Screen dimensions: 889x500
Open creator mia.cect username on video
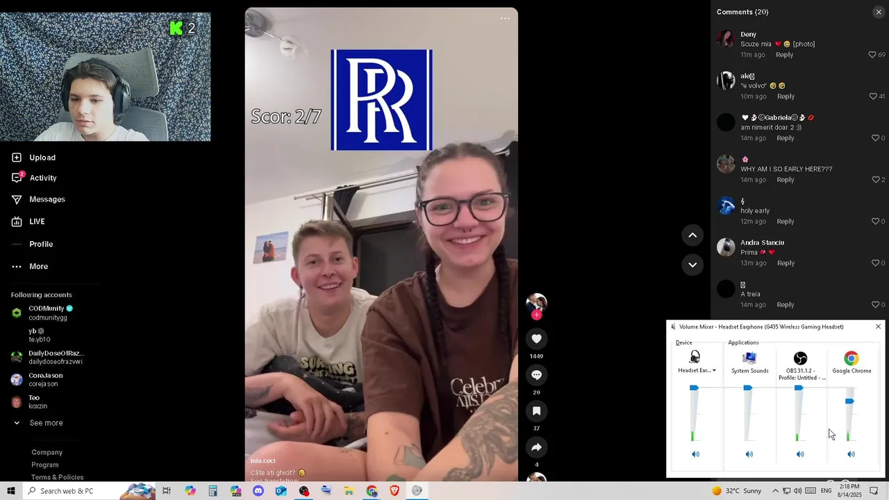click(263, 460)
